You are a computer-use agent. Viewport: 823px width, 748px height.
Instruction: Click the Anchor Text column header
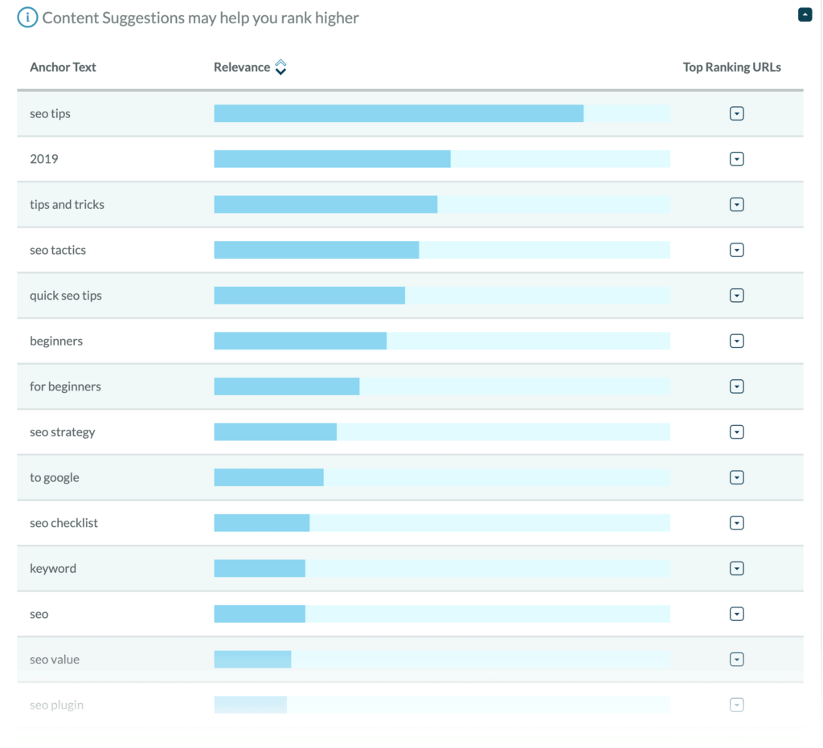(63, 67)
